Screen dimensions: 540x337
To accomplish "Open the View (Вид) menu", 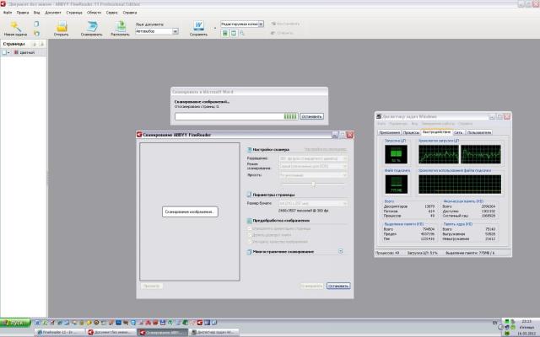I will tap(36, 13).
